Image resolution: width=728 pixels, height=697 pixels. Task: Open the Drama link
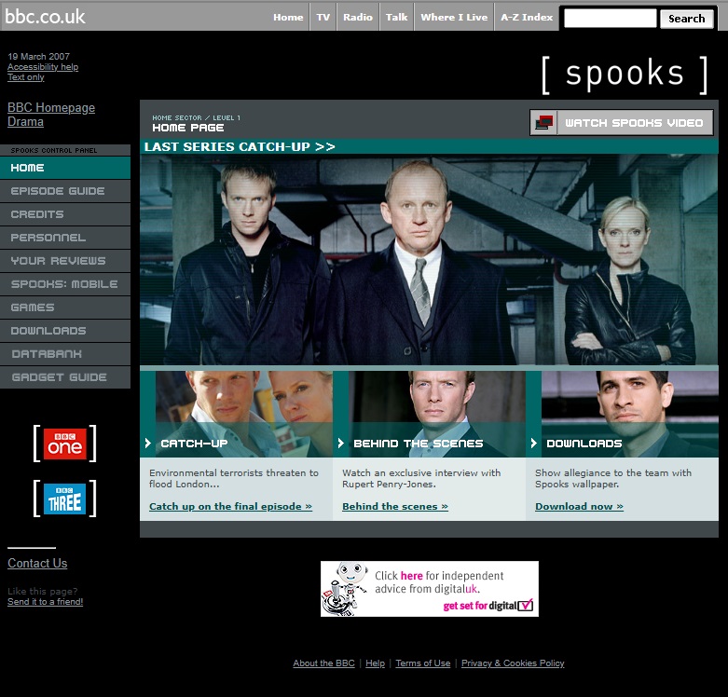coord(25,121)
